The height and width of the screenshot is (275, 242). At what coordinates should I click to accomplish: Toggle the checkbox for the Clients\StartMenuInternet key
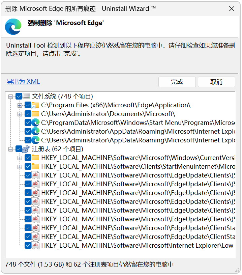[x=28, y=166]
